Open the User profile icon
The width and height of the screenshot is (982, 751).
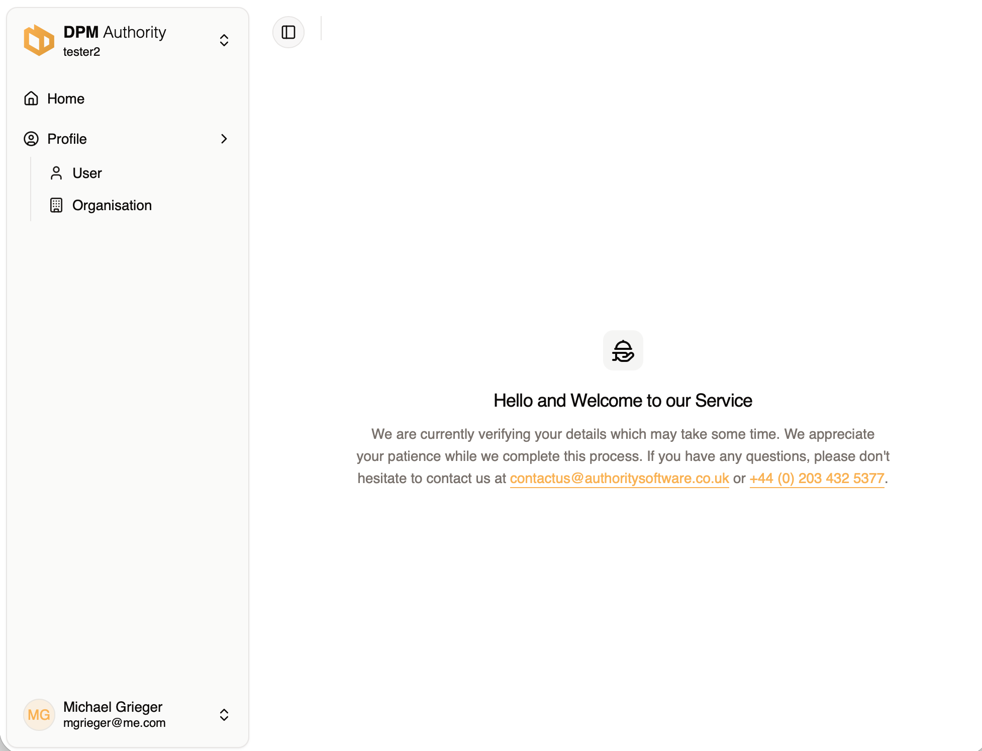point(57,173)
